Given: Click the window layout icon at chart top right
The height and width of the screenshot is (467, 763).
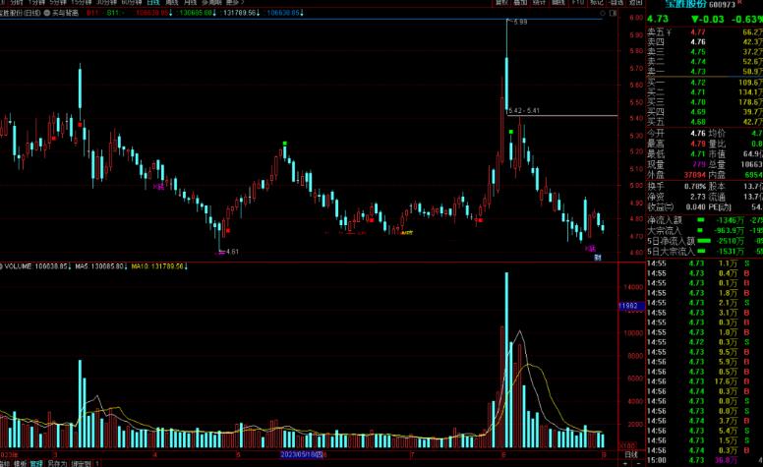Looking at the screenshot, I should pos(614,13).
